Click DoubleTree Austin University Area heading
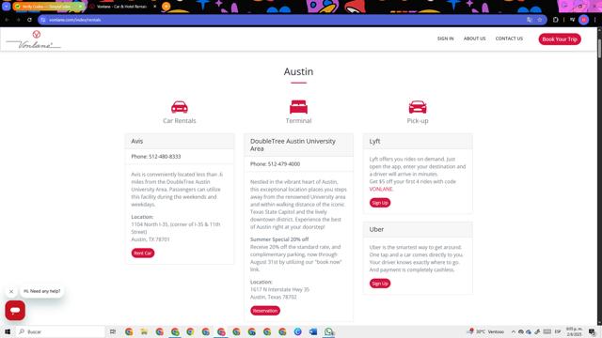Image resolution: width=602 pixels, height=338 pixels. coord(293,145)
